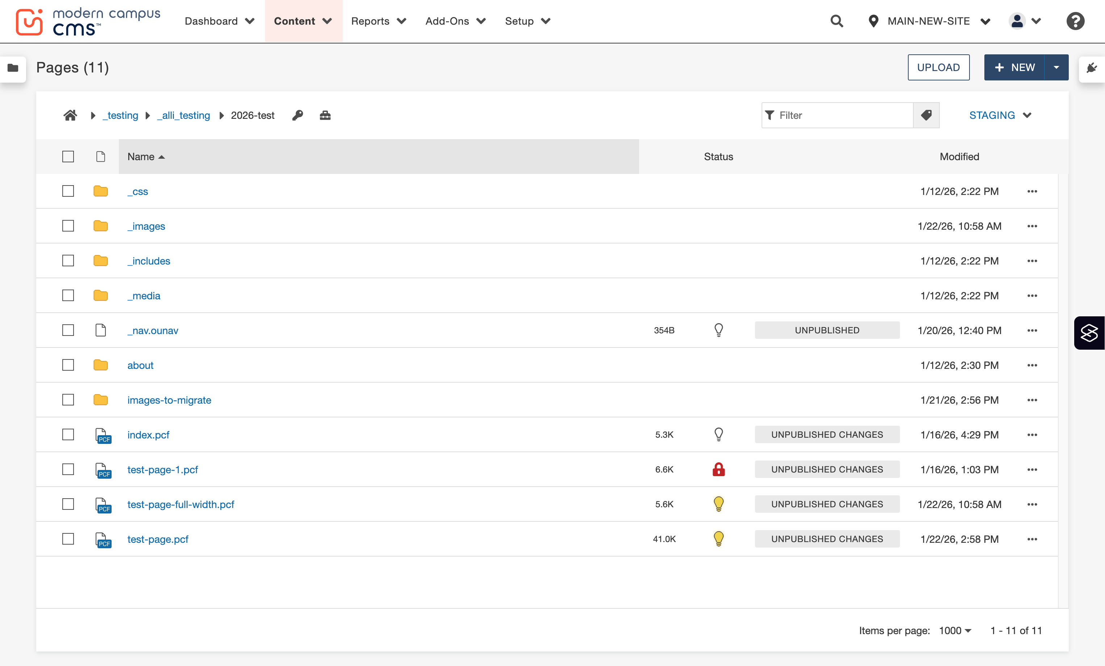The image size is (1105, 666).
Task: Open the STAGING server dropdown
Action: click(1000, 115)
